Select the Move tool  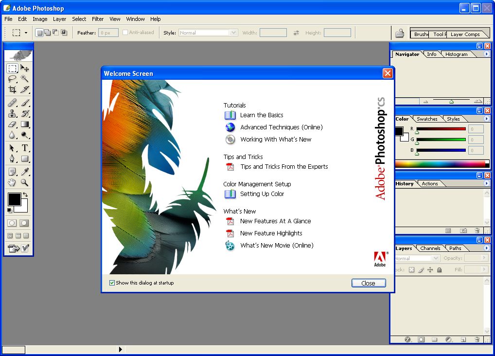click(25, 68)
